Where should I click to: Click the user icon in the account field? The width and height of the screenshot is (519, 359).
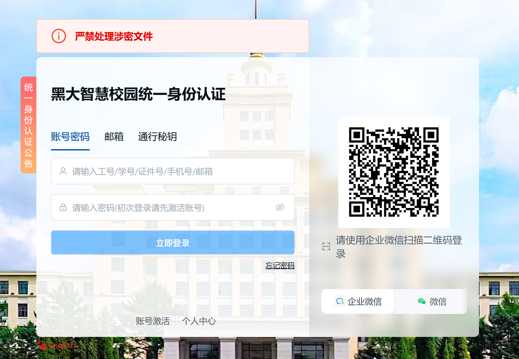(63, 171)
